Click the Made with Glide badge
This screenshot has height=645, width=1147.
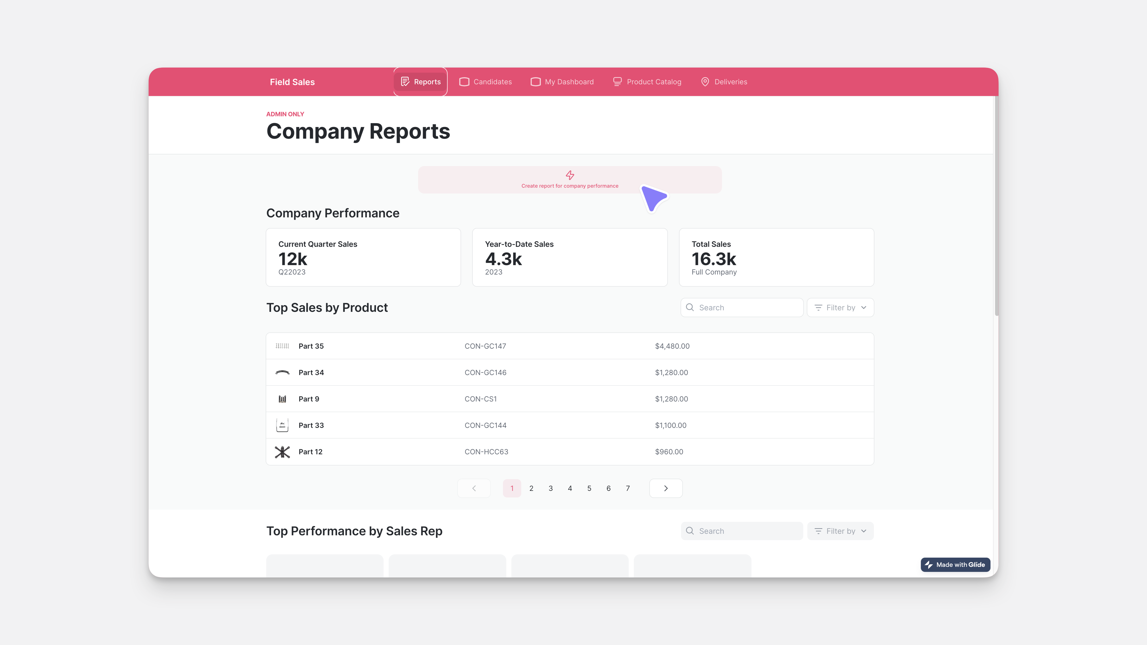click(x=955, y=565)
